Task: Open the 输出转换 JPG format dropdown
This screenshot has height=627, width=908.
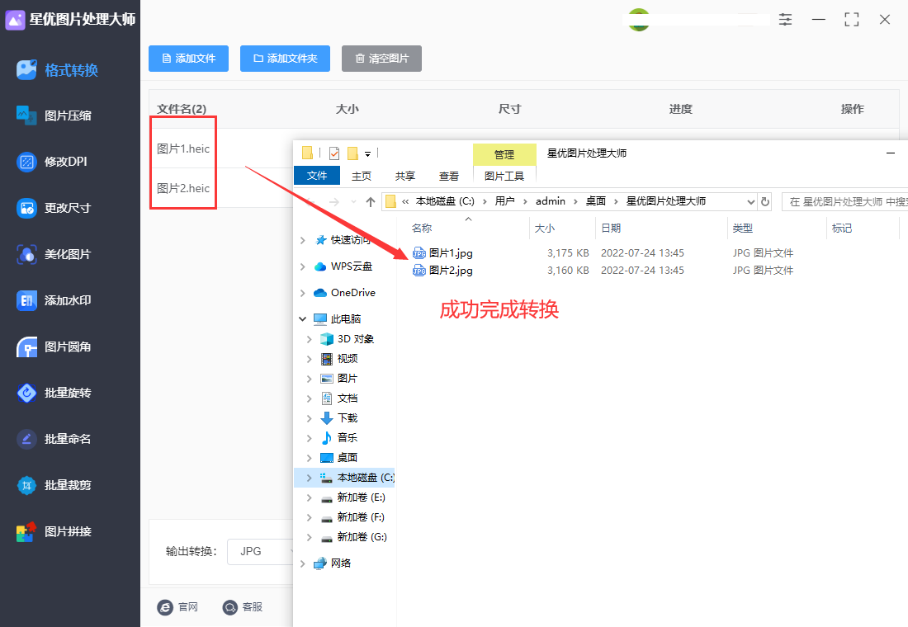Action: tap(260, 551)
